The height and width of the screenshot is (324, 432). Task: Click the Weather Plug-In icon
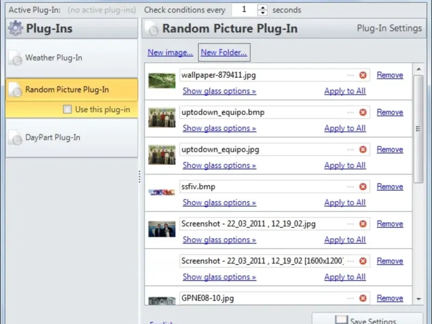point(16,58)
